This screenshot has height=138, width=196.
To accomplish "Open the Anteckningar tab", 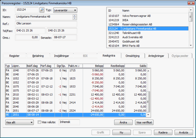I will click(x=156, y=56).
